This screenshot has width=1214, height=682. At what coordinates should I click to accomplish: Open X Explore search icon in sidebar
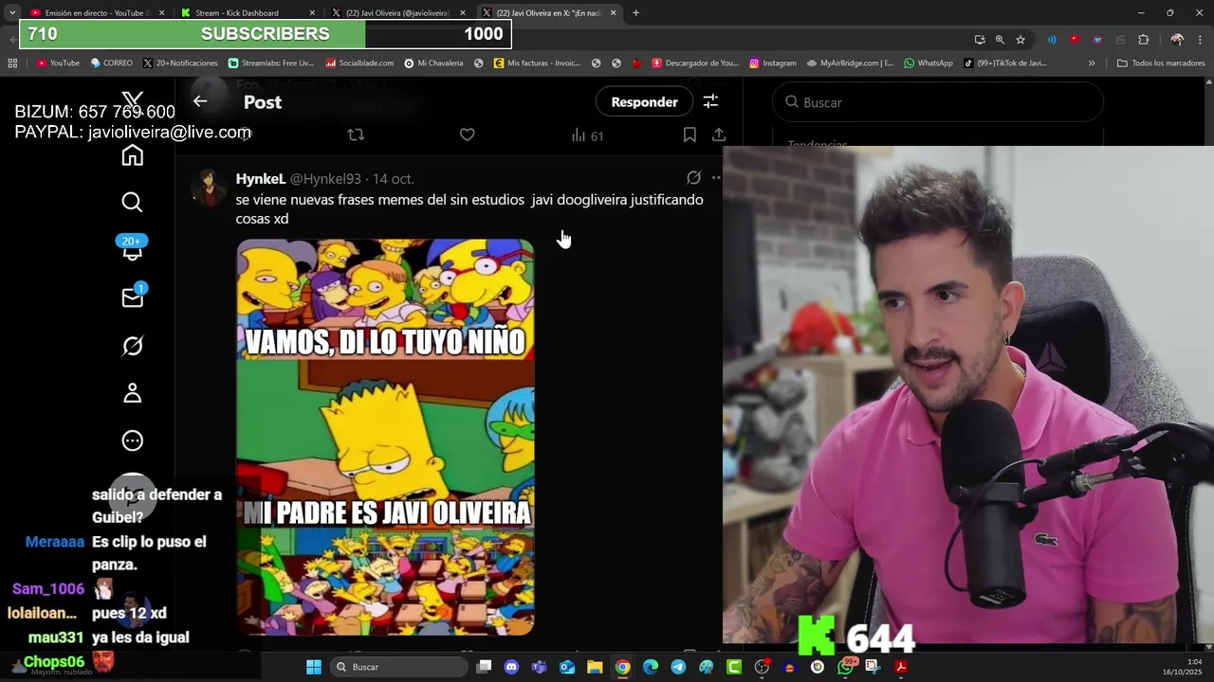click(x=133, y=202)
